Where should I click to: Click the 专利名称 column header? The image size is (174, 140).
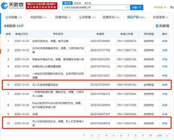(x=58, y=34)
